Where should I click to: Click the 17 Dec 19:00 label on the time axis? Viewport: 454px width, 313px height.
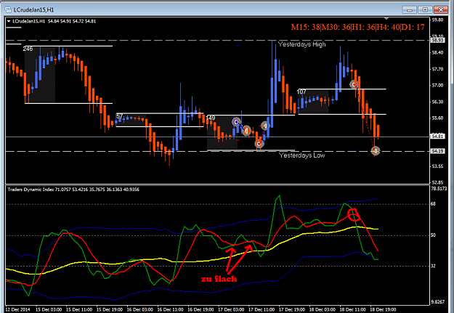point(292,309)
